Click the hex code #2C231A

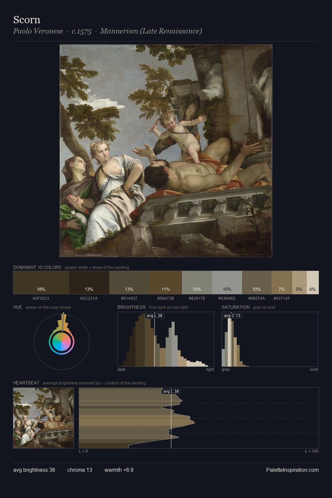[x=89, y=298]
